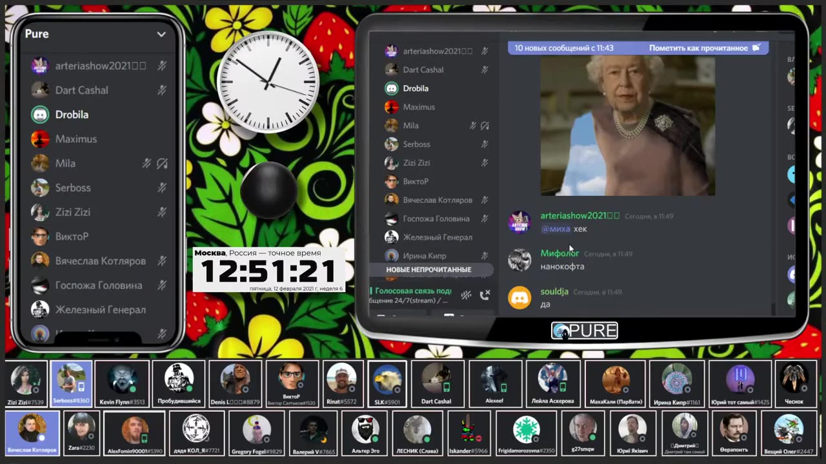Click the analog clock widget
826x464 pixels.
click(x=268, y=82)
